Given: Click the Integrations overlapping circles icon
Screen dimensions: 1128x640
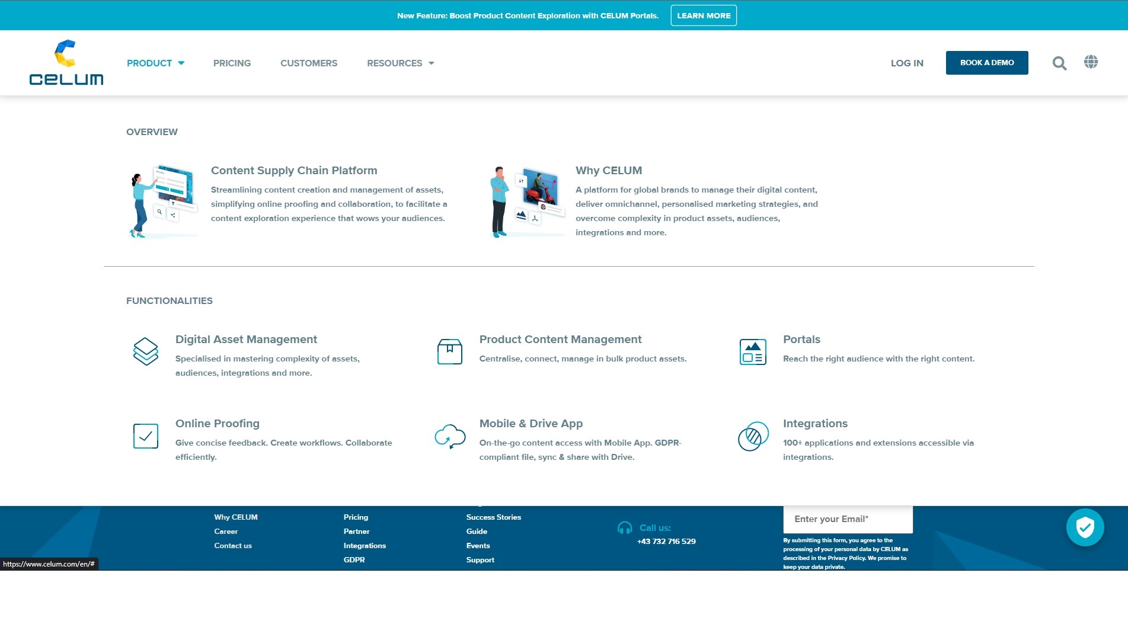Looking at the screenshot, I should pos(753,436).
